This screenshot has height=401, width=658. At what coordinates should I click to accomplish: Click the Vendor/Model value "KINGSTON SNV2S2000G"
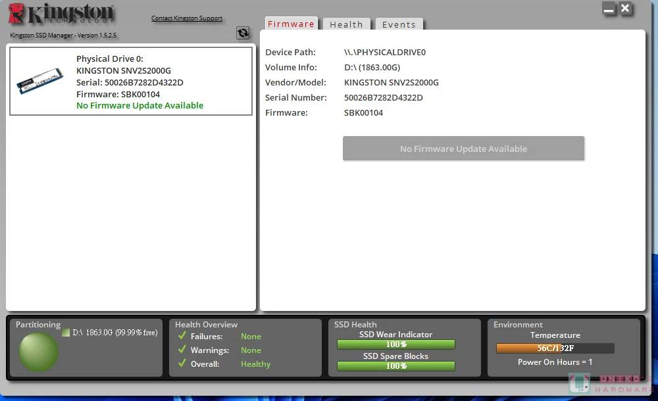(391, 82)
